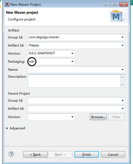Open the artifact Artifact Id dropdown arrow
Viewport: 133px width, 164px height.
pos(123,45)
